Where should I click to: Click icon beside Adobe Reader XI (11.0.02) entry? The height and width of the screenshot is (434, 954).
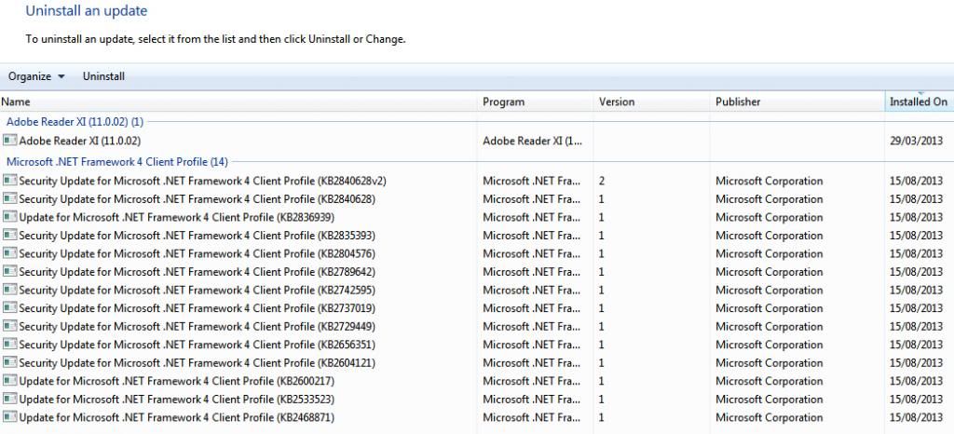[9, 141]
